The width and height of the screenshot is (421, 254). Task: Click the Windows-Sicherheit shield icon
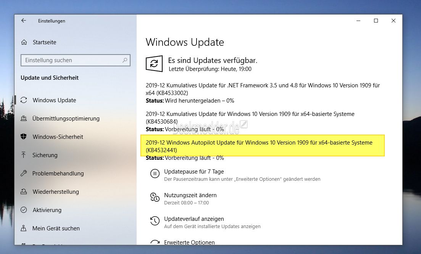coord(24,137)
